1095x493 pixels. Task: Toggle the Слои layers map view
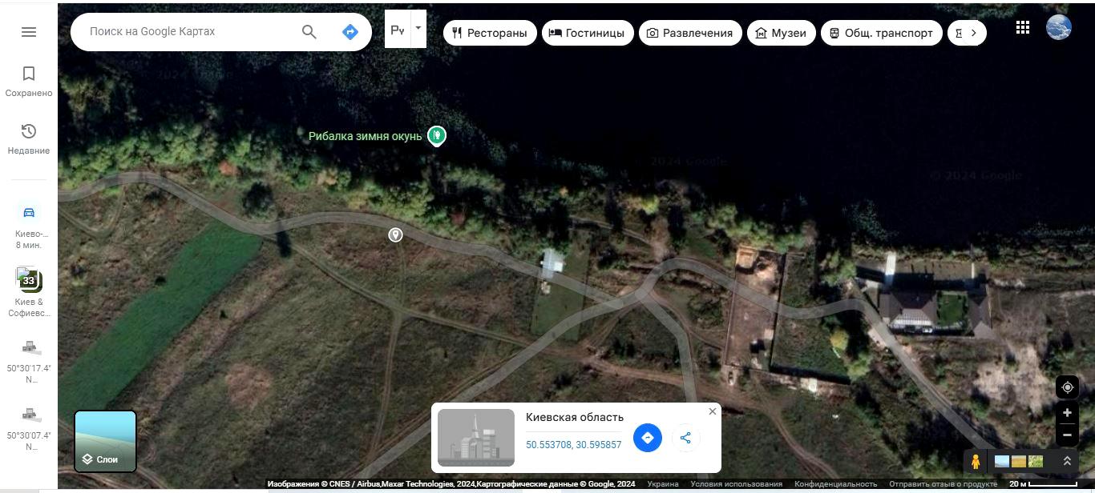105,441
